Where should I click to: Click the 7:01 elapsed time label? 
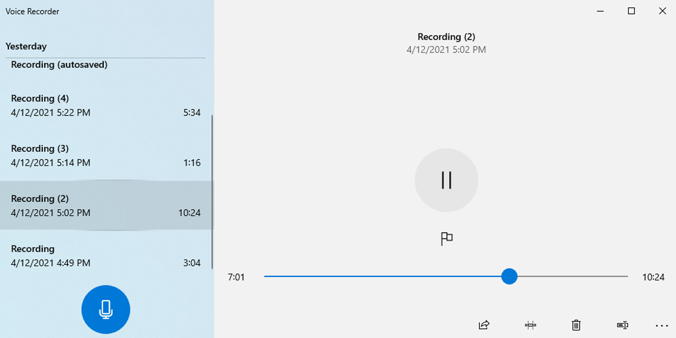tap(237, 277)
